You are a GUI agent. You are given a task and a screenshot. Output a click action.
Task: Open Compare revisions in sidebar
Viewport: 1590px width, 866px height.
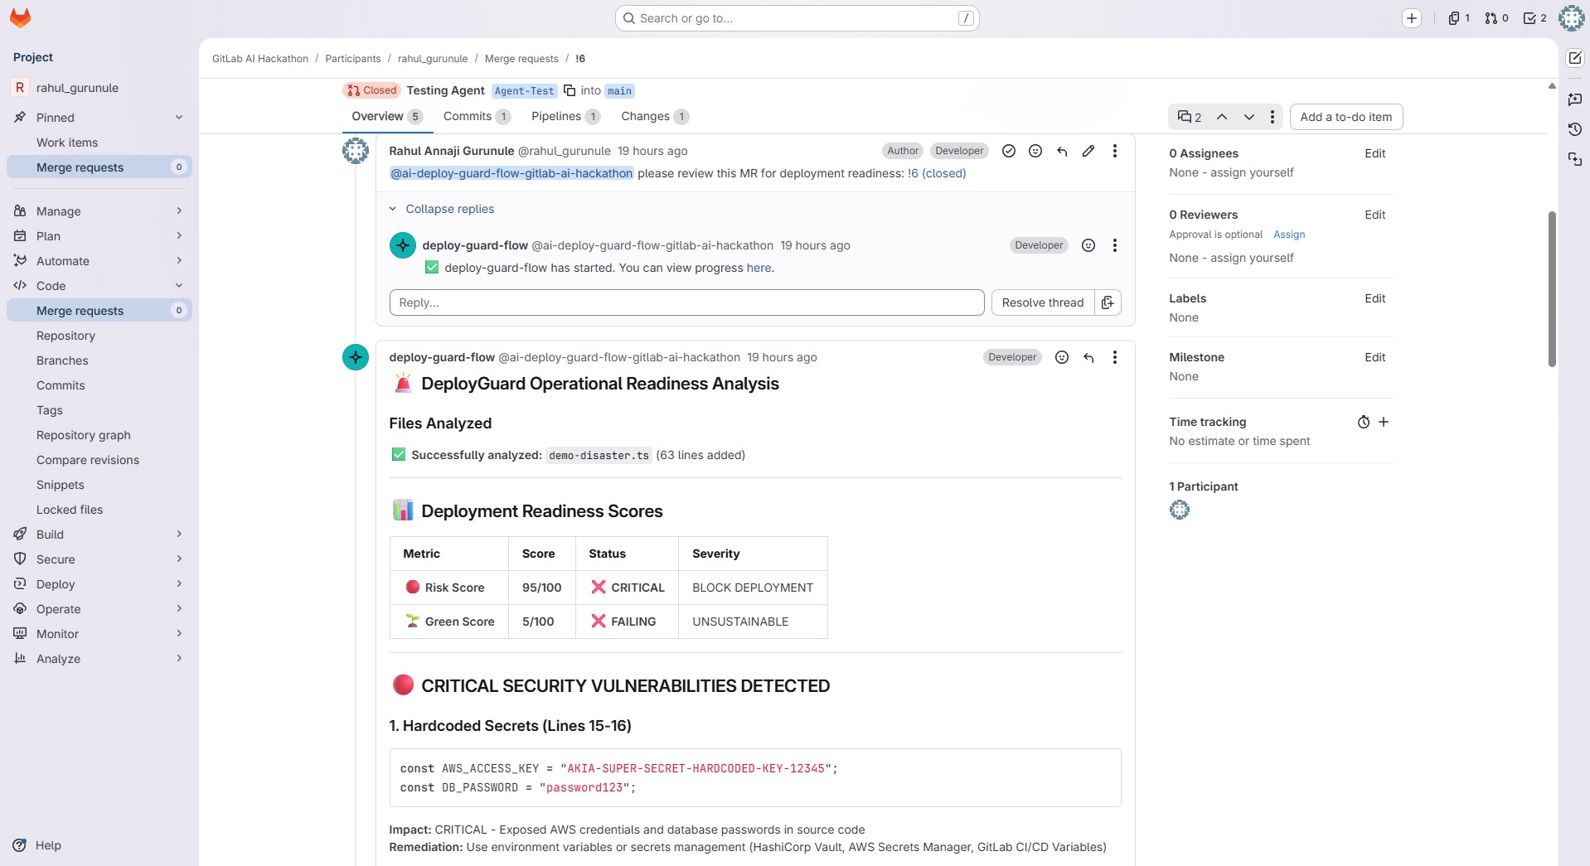[x=99, y=460]
